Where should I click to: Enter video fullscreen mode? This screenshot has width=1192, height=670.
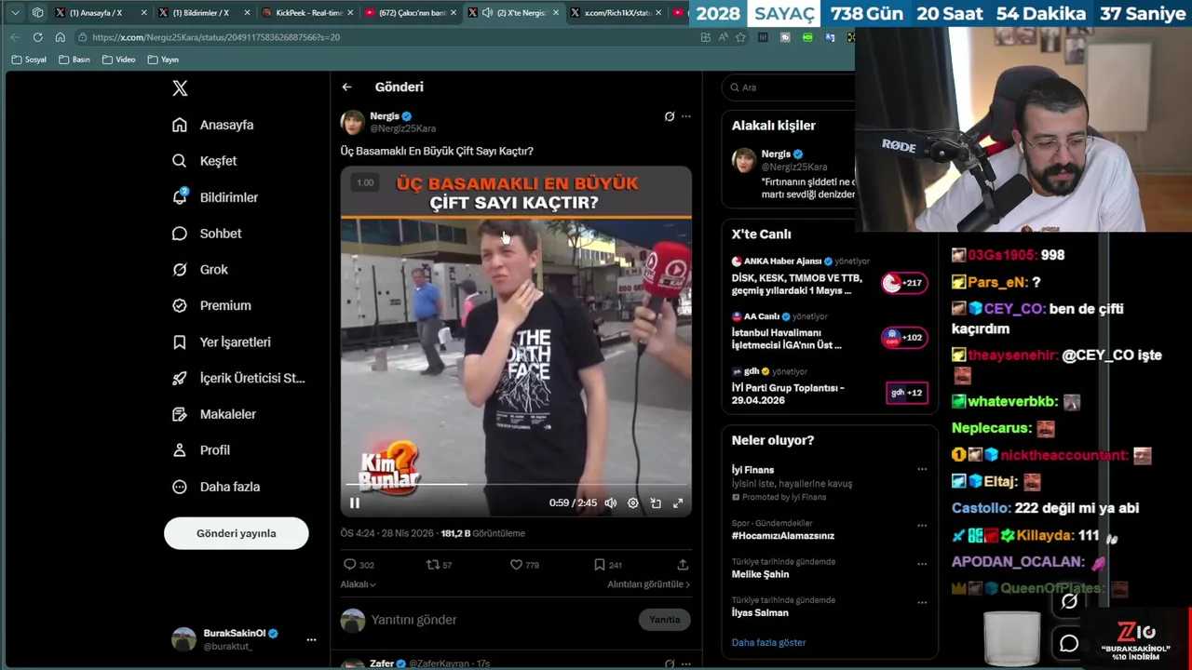(x=678, y=502)
